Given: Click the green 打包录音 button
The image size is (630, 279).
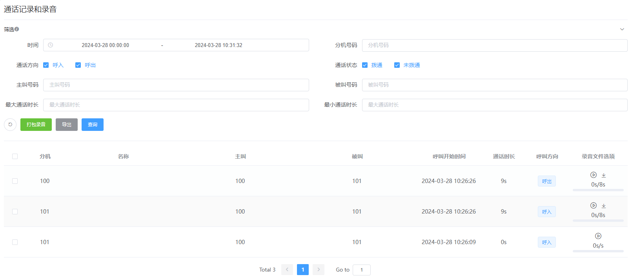Looking at the screenshot, I should [36, 125].
